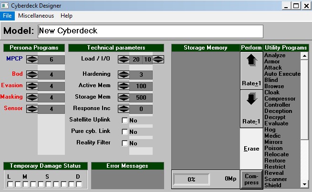The width and height of the screenshot is (312, 192).
Task: Click the Active Mem value 100
Action: click(141, 86)
